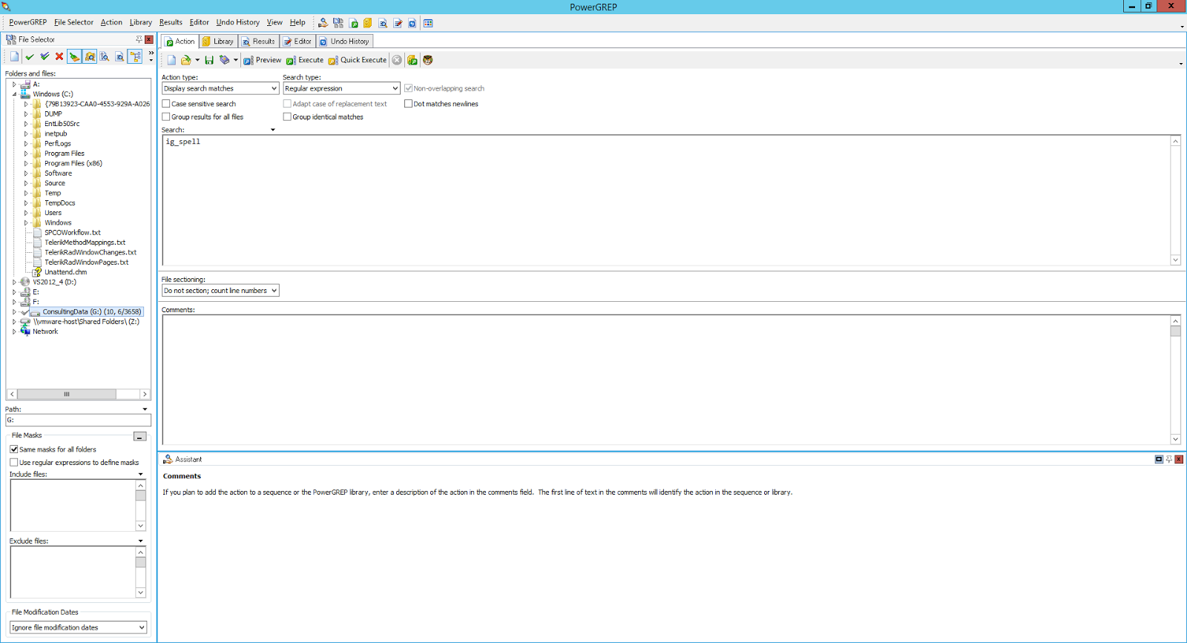The height and width of the screenshot is (643, 1187).
Task: Open the Library menu
Action: (141, 22)
